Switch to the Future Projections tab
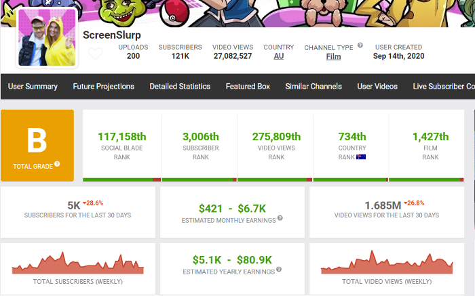 click(104, 87)
